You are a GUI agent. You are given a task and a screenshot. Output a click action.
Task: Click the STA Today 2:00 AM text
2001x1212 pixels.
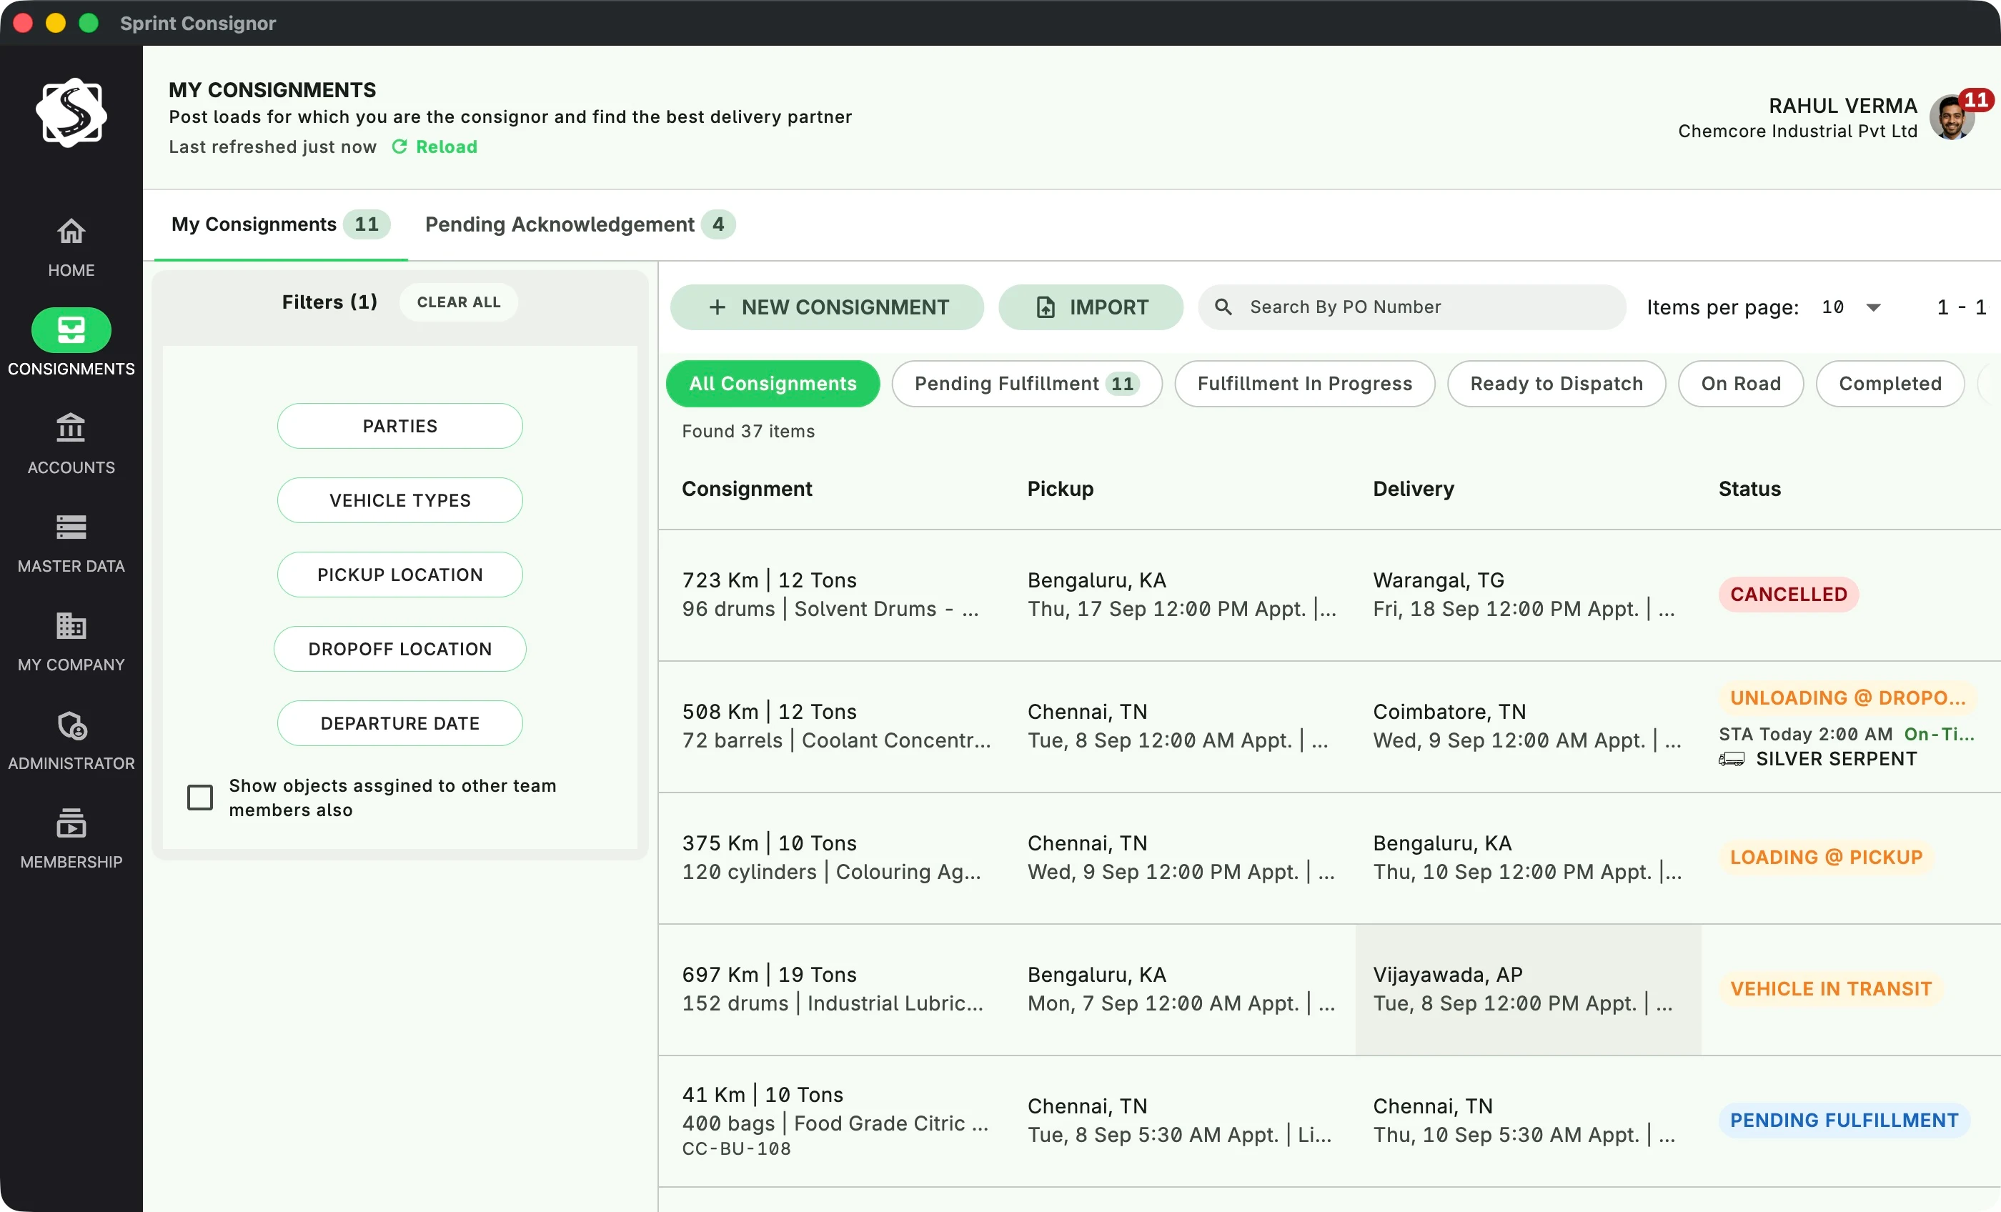click(x=1805, y=735)
